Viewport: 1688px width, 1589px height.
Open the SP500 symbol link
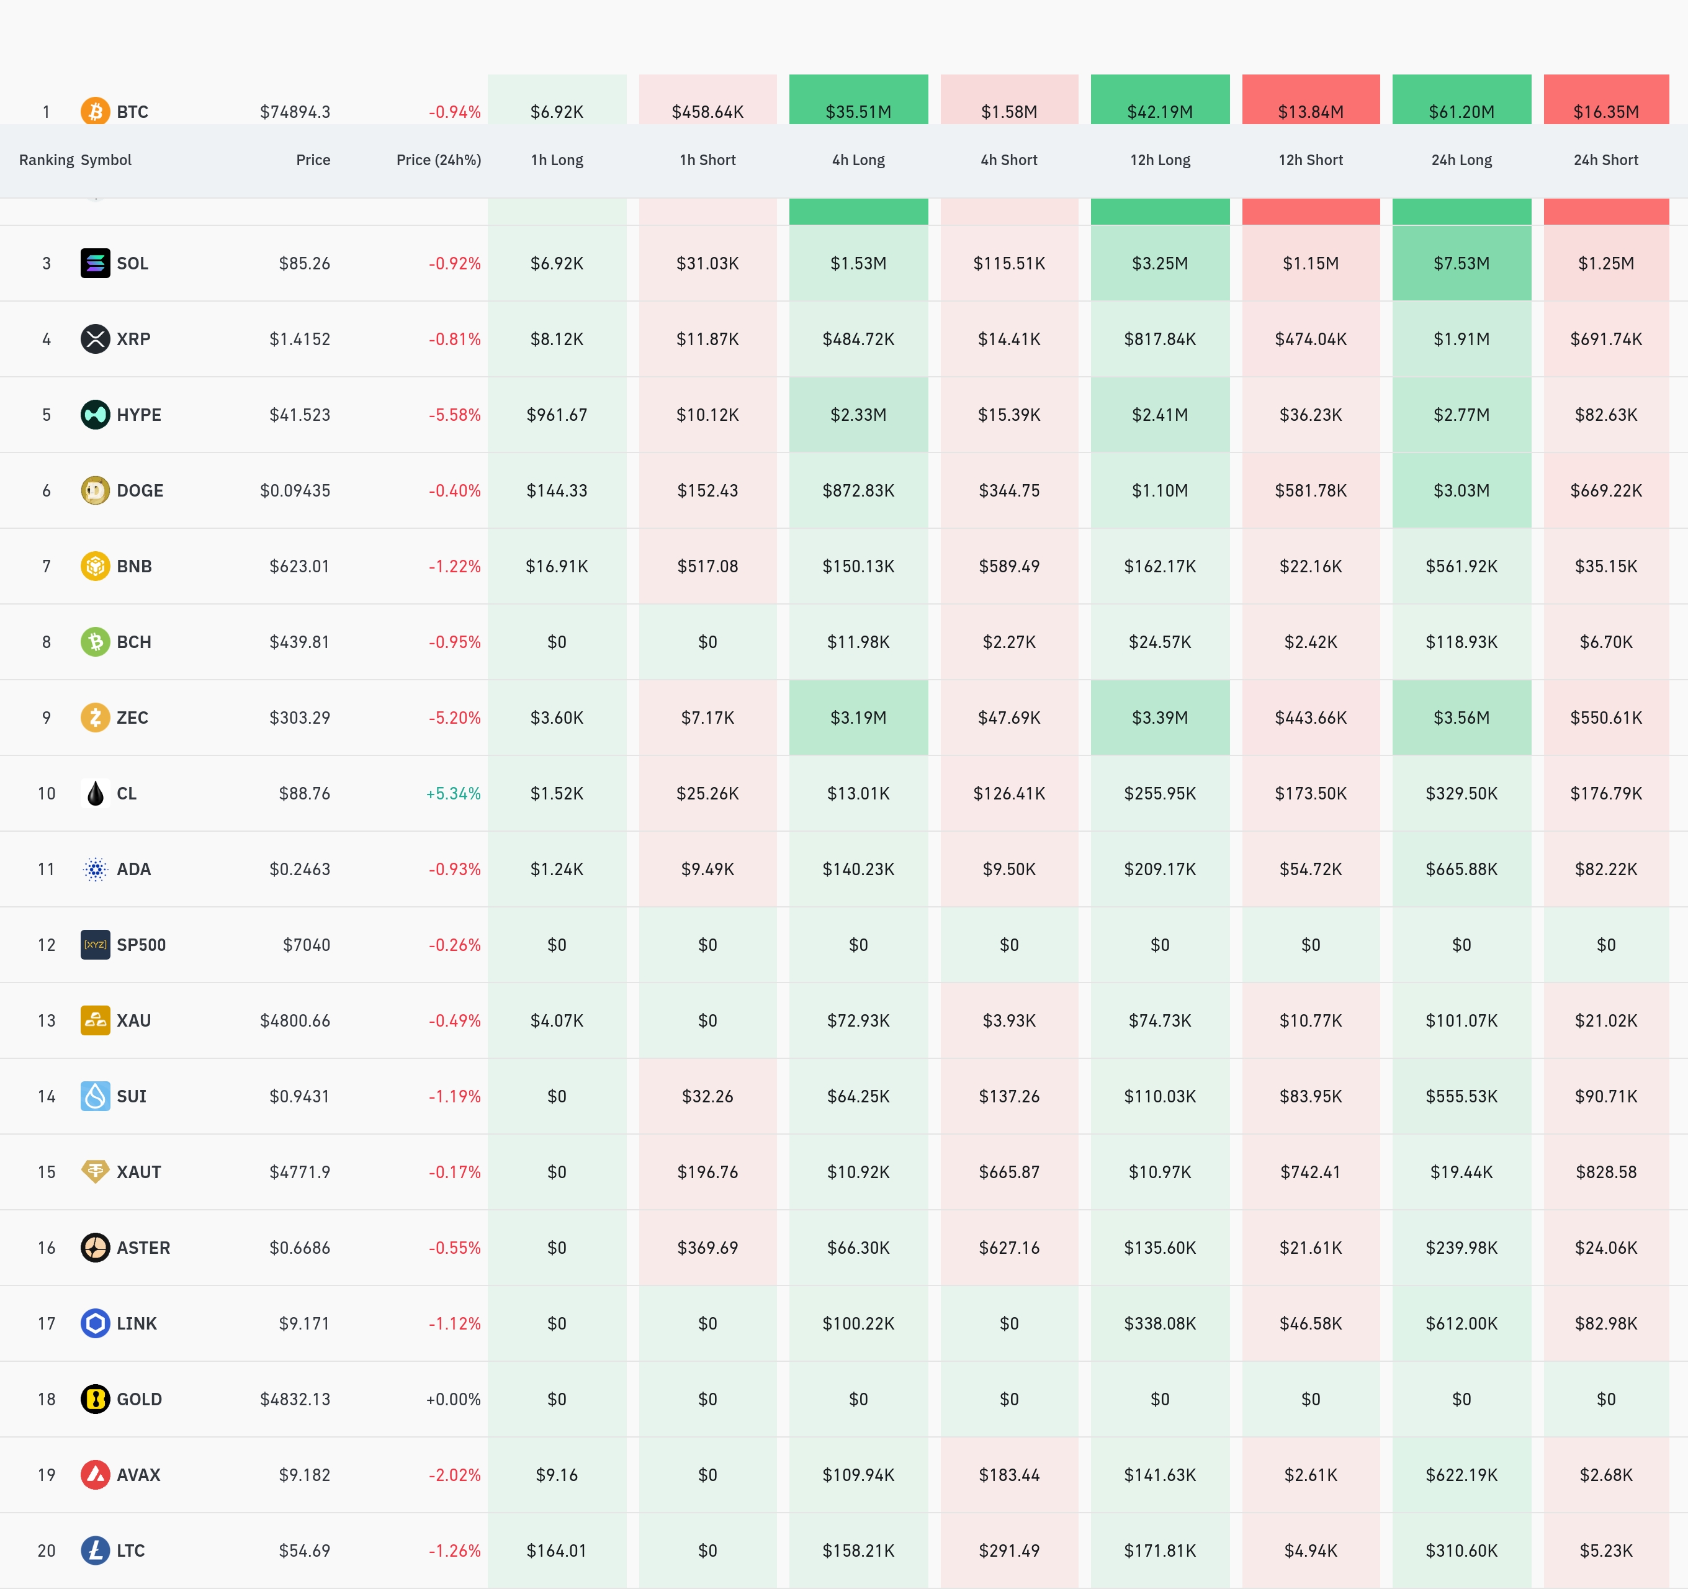[141, 944]
